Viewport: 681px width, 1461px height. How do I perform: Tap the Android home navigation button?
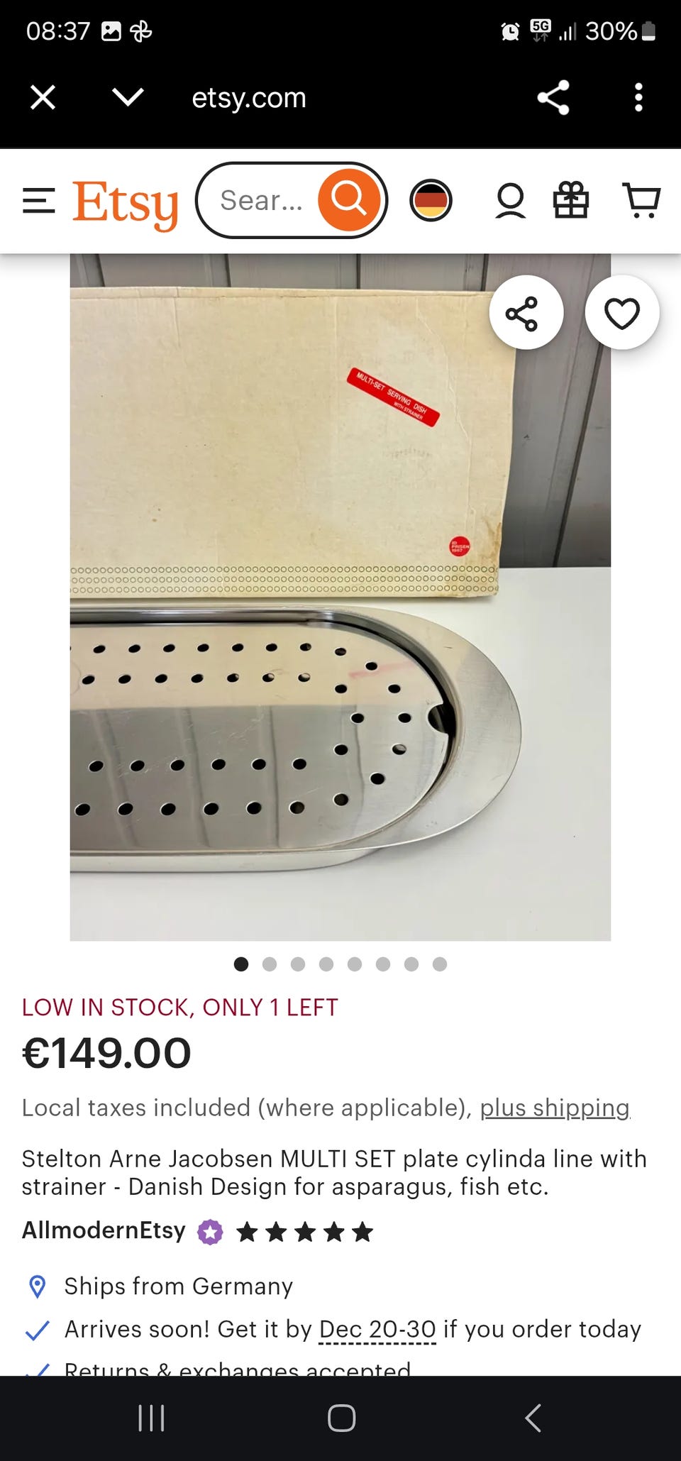(x=341, y=1418)
